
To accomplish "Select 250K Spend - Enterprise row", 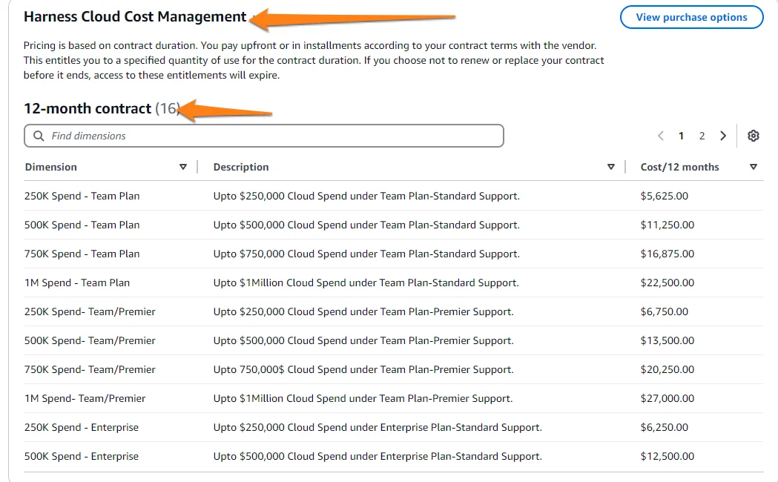I will click(393, 427).
